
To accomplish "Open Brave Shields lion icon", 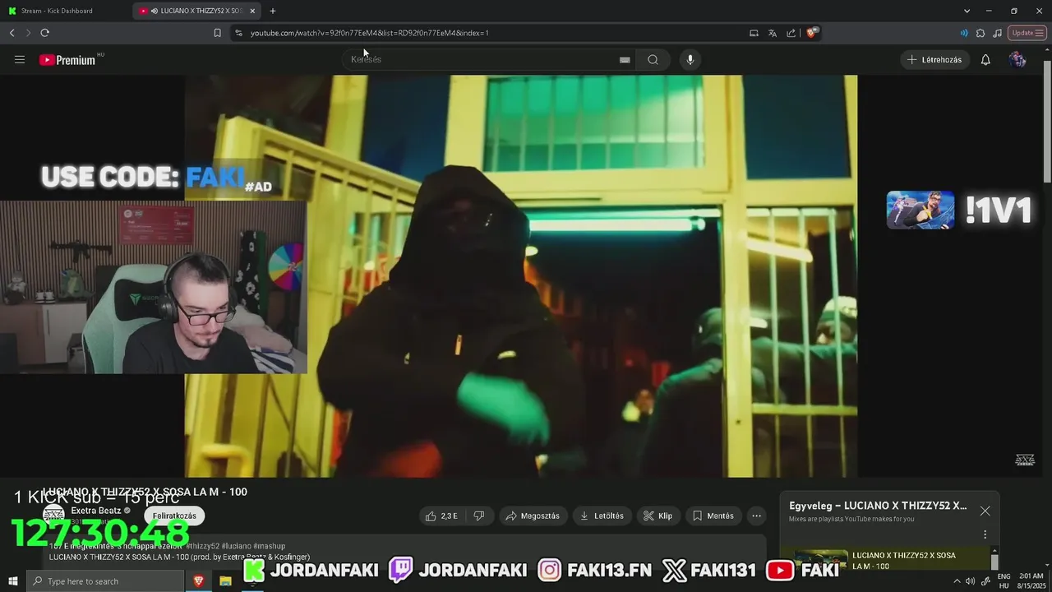I will coord(811,33).
